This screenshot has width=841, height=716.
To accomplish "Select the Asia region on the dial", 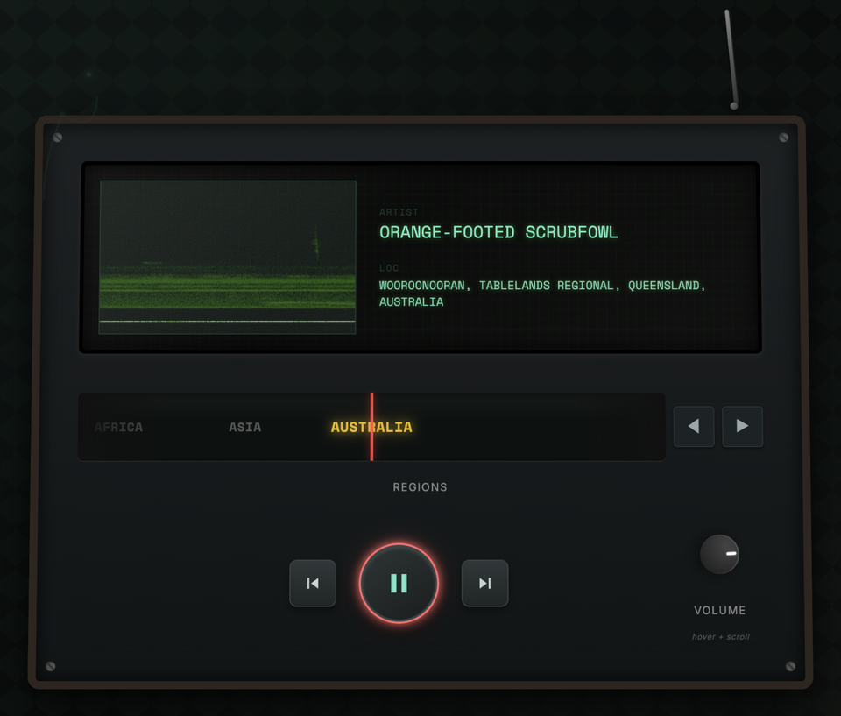I will pyautogui.click(x=245, y=428).
